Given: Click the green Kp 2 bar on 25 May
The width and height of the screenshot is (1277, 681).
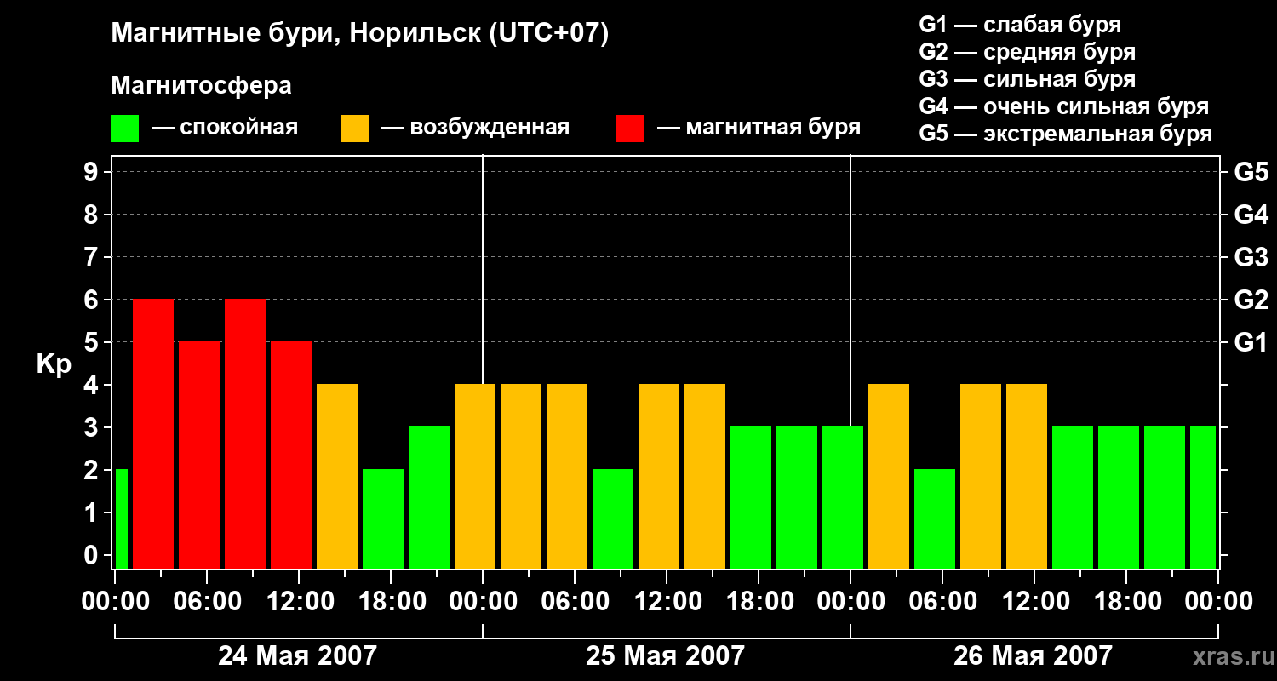Looking at the screenshot, I should coord(613,518).
